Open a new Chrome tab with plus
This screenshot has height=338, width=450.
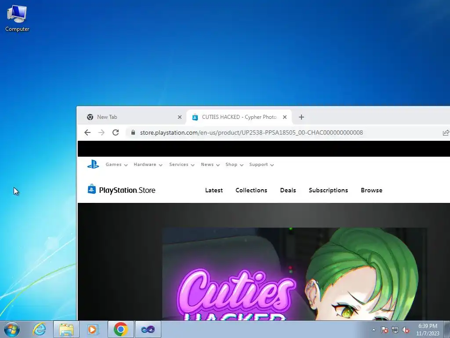pos(301,117)
